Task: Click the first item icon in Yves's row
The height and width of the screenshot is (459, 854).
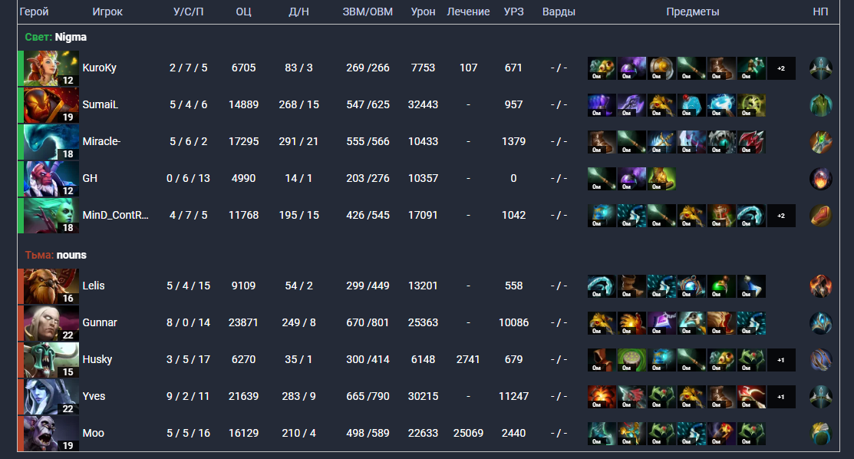Action: (602, 397)
